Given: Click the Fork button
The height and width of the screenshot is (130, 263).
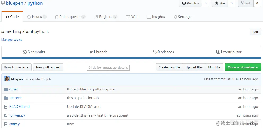Looking at the screenshot, I should pyautogui.click(x=246, y=3).
